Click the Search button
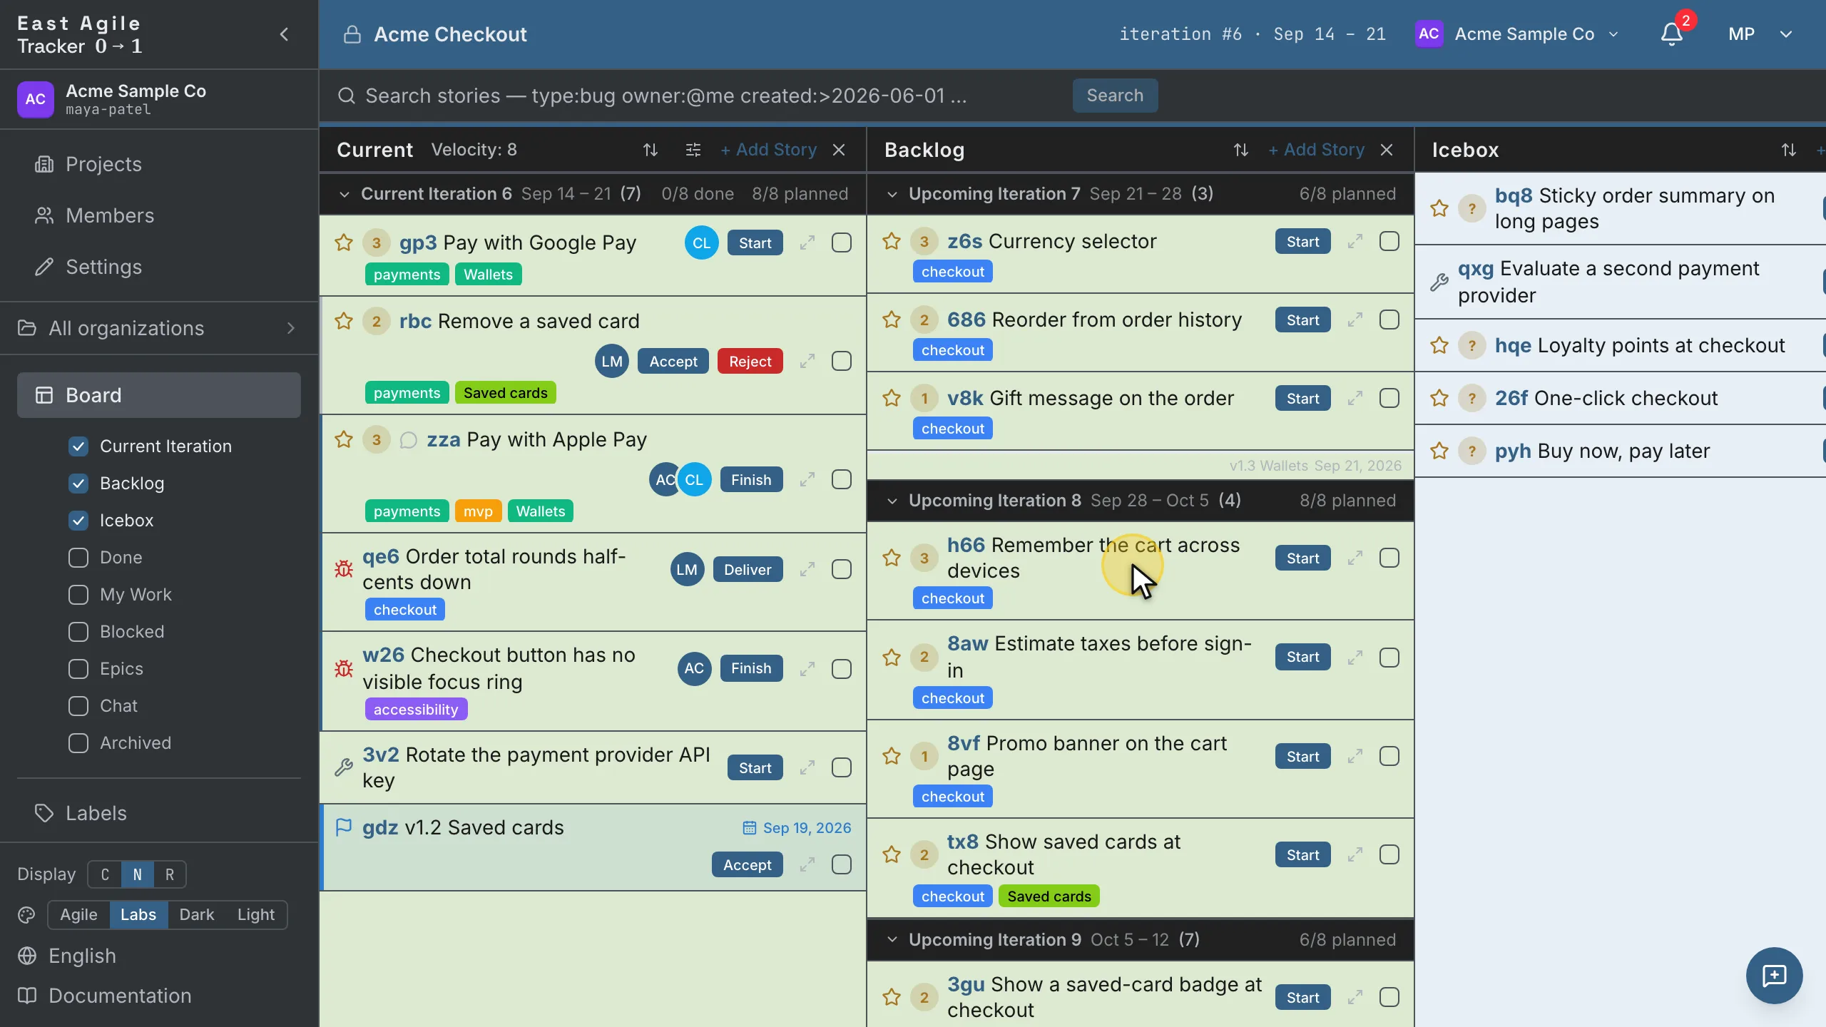The image size is (1826, 1027). [x=1115, y=96]
